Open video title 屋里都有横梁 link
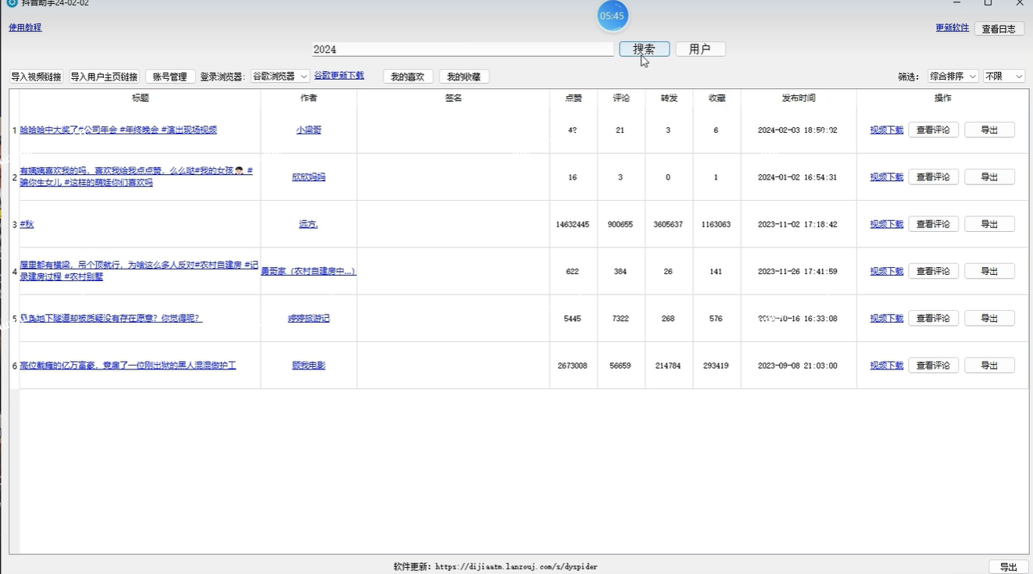 139,271
